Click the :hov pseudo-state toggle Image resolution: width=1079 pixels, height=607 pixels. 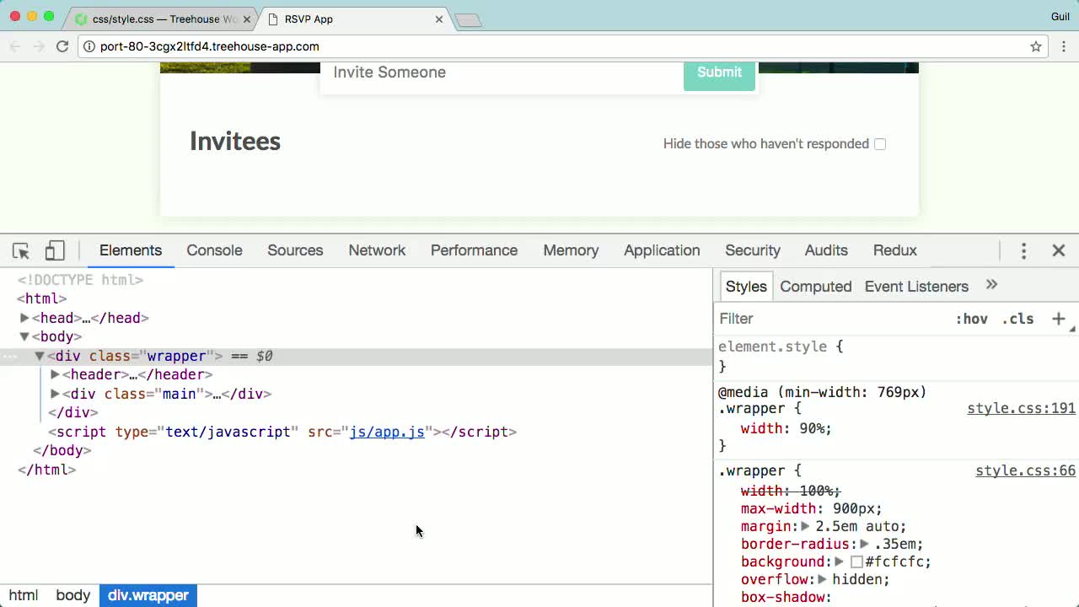pyautogui.click(x=972, y=319)
